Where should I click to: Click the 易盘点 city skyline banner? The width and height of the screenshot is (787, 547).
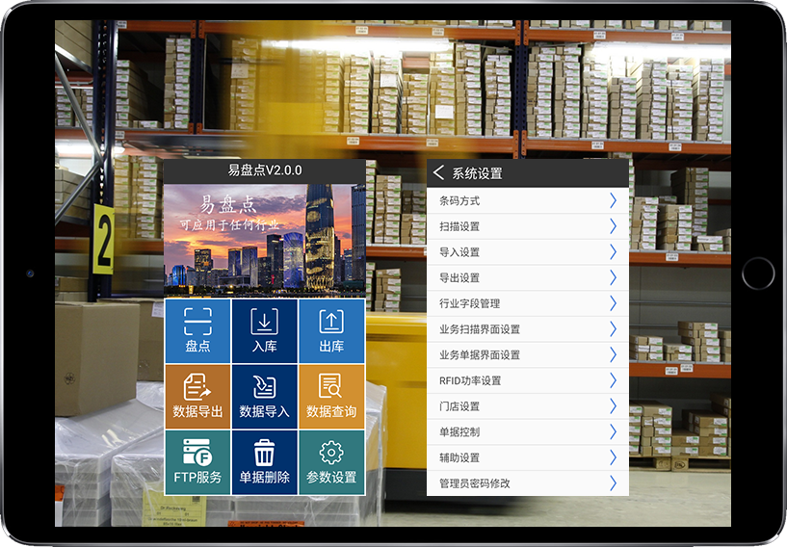[x=264, y=238]
